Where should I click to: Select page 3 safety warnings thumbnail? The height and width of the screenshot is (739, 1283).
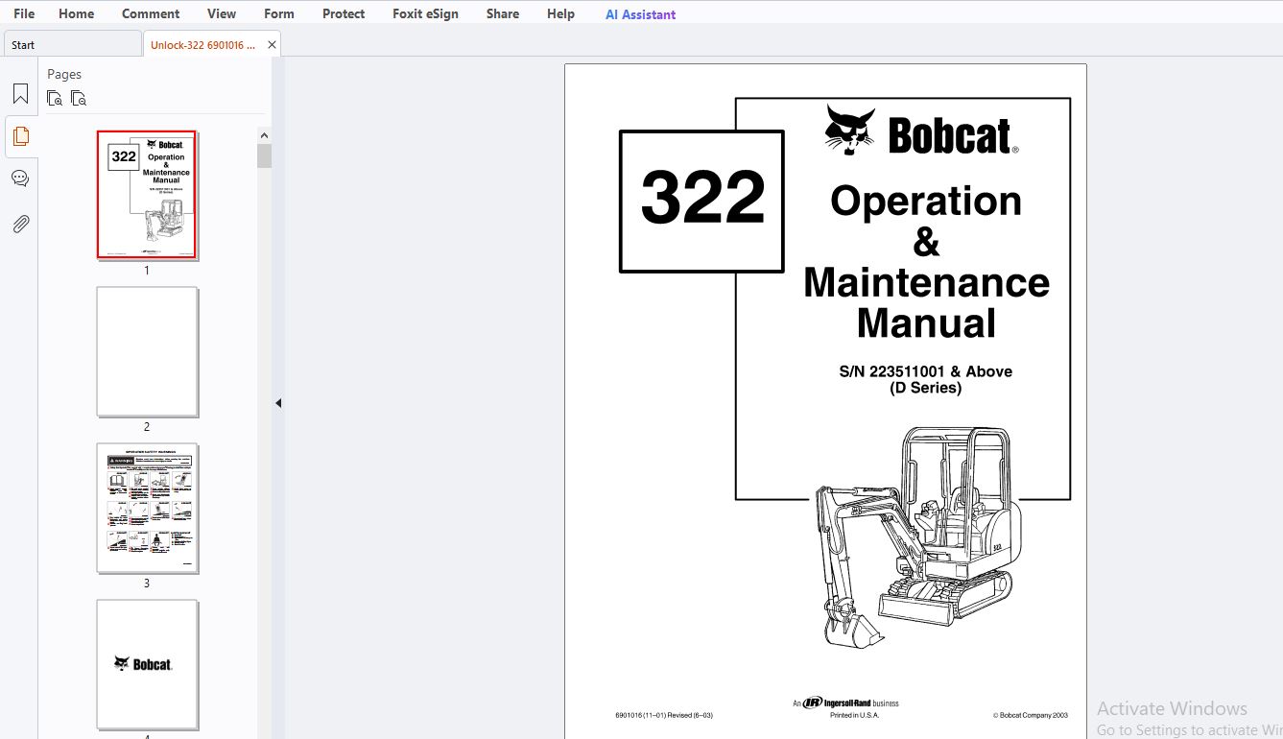[147, 508]
